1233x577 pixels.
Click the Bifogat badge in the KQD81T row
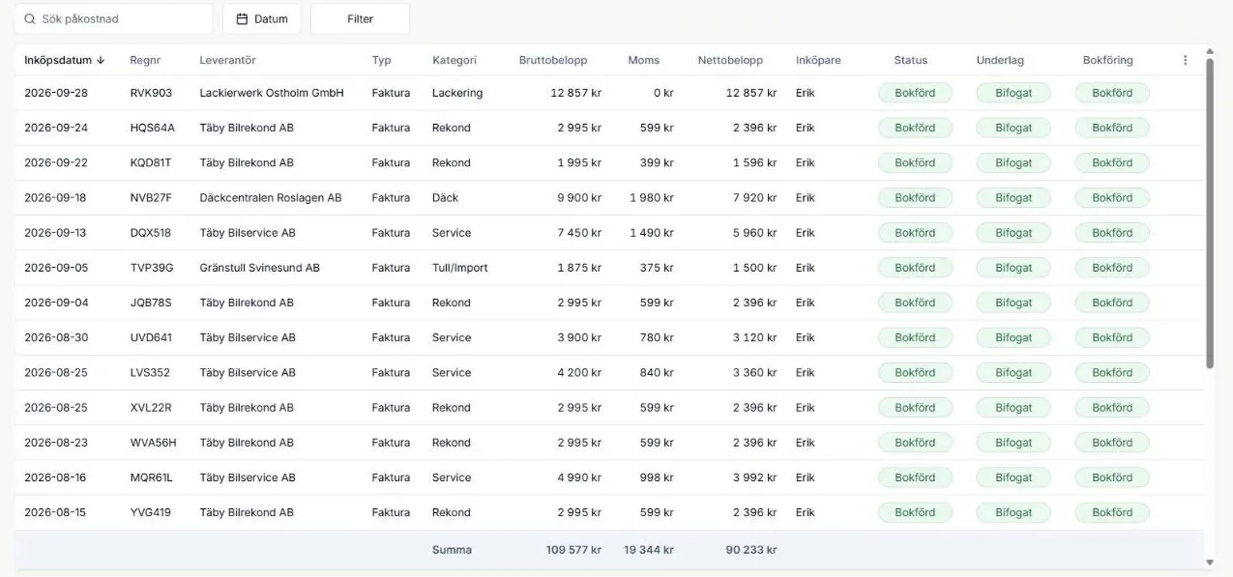1013,162
